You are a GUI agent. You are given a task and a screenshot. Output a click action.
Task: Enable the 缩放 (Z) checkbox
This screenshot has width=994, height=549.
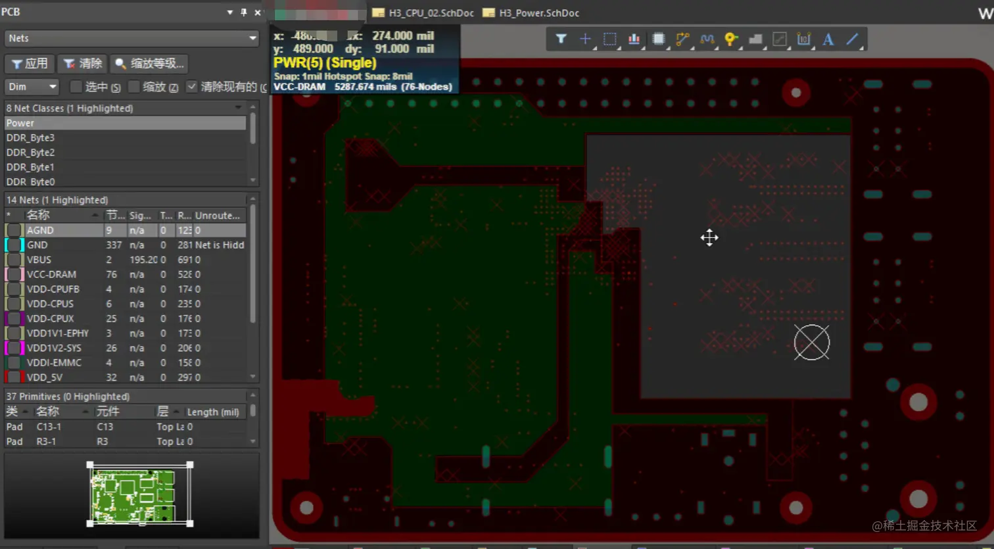[134, 87]
